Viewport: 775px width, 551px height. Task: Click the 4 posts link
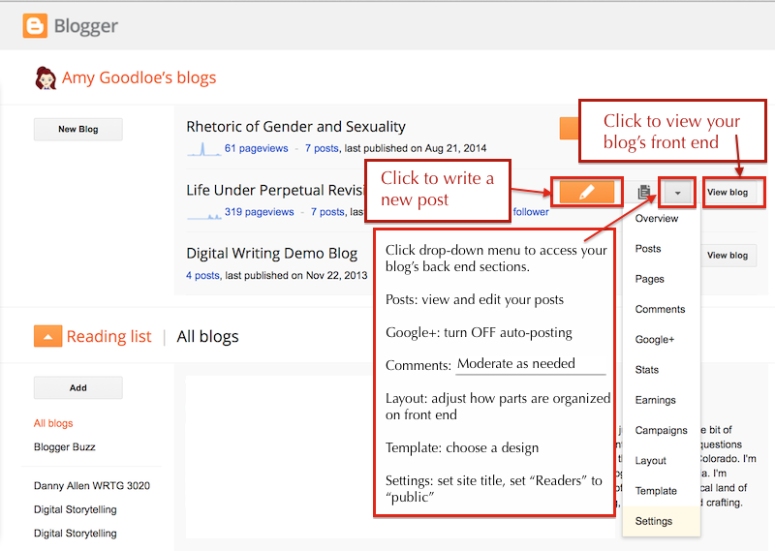(202, 275)
